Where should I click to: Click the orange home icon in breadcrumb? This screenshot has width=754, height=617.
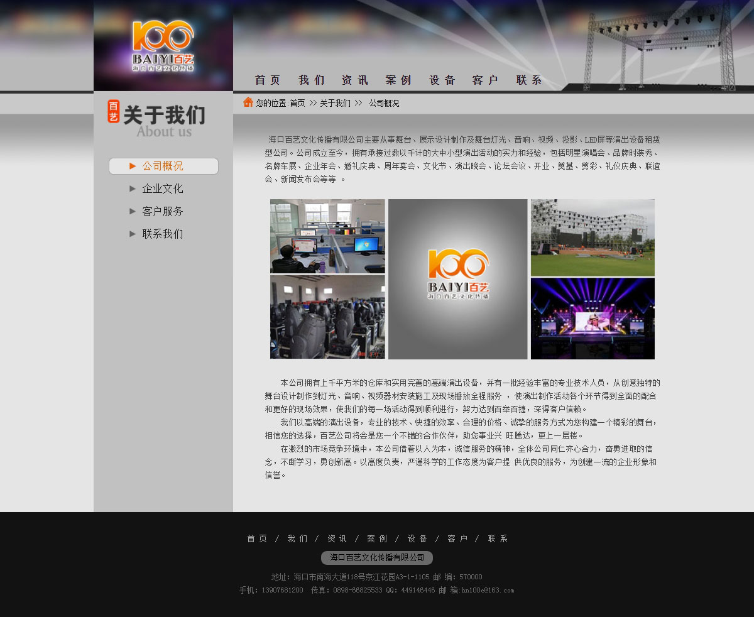pos(248,102)
